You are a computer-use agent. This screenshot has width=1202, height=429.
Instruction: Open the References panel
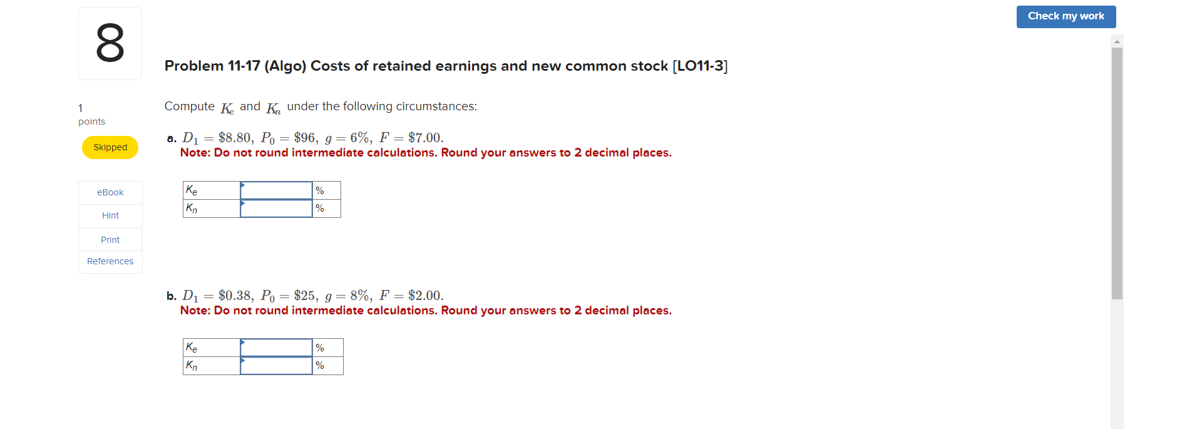point(110,261)
